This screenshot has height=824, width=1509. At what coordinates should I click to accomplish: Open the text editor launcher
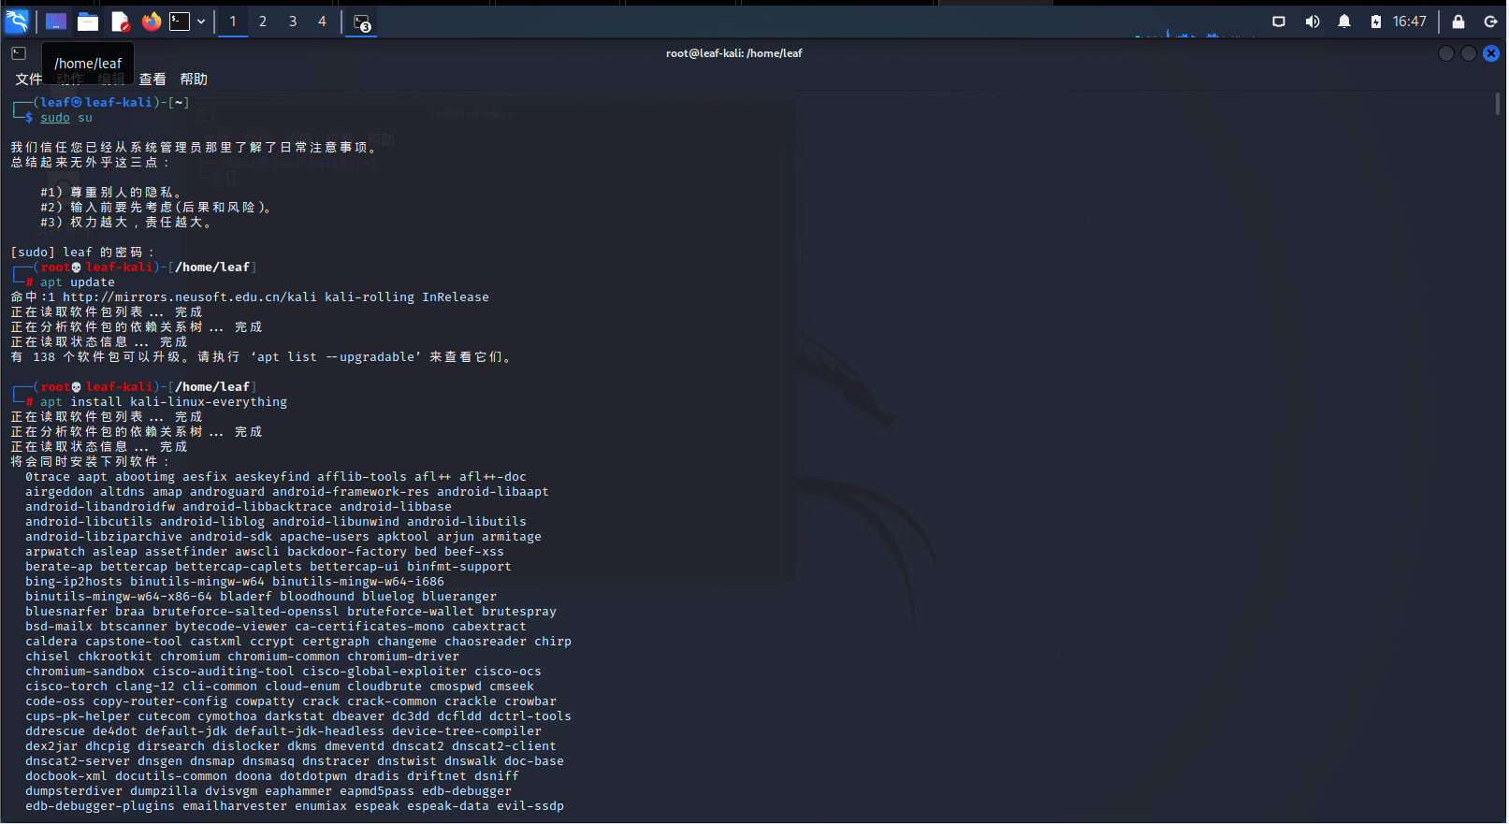(120, 22)
